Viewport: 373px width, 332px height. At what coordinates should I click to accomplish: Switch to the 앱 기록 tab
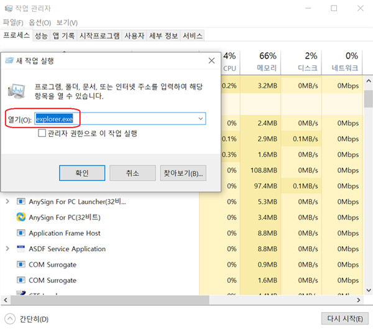[63, 35]
